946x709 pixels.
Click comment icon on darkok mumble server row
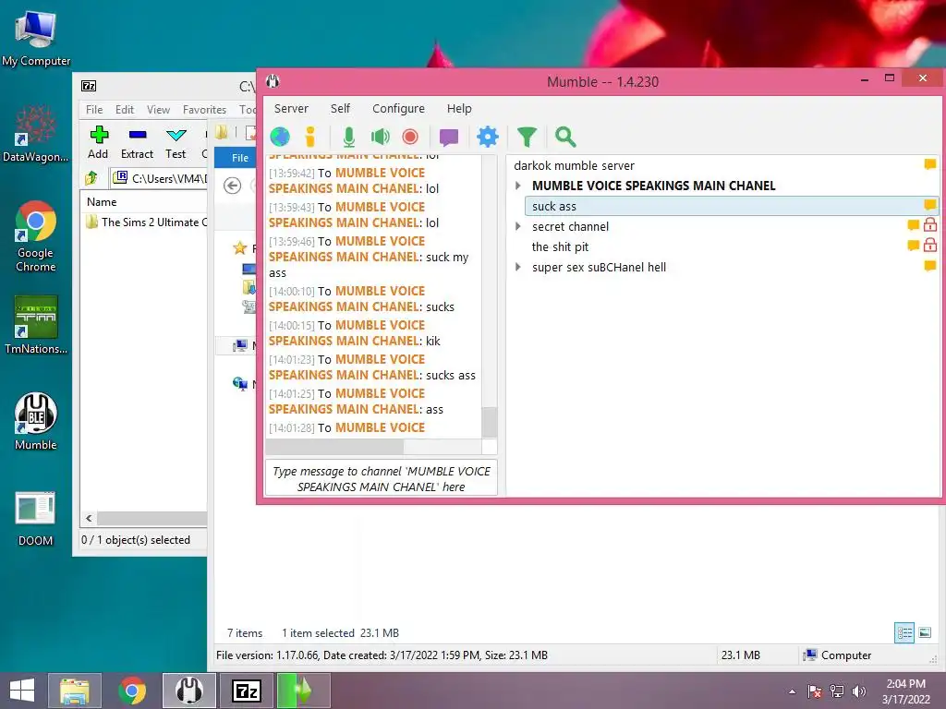click(x=929, y=164)
